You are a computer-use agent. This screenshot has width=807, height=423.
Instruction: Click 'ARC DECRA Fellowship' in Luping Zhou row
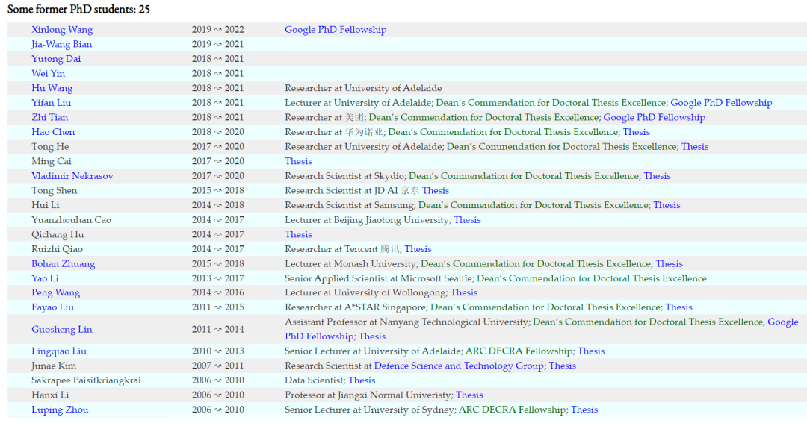[512, 410]
